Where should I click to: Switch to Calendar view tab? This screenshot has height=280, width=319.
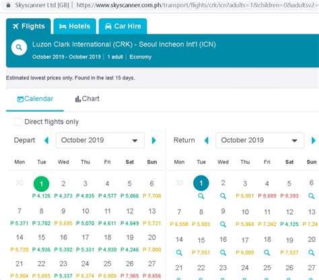pos(35,99)
